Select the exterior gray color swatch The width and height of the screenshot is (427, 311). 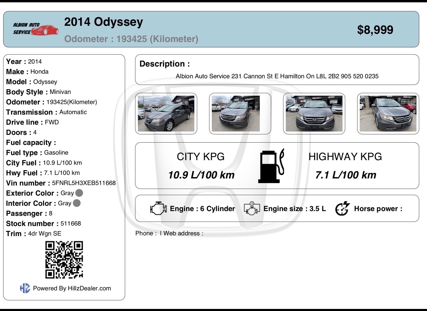[79, 193]
